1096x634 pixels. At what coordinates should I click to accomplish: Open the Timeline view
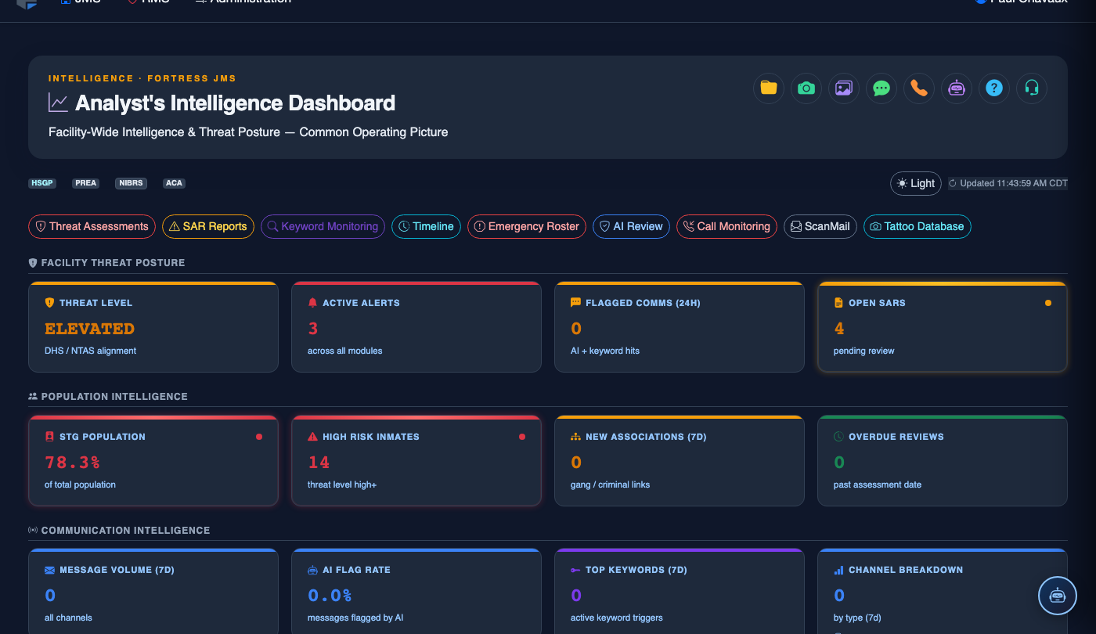click(x=427, y=226)
